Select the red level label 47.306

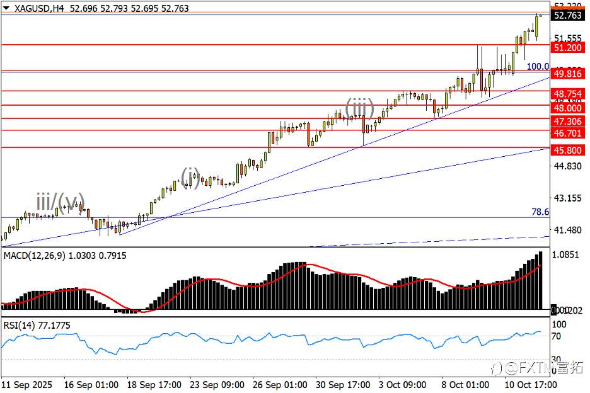tap(568, 121)
